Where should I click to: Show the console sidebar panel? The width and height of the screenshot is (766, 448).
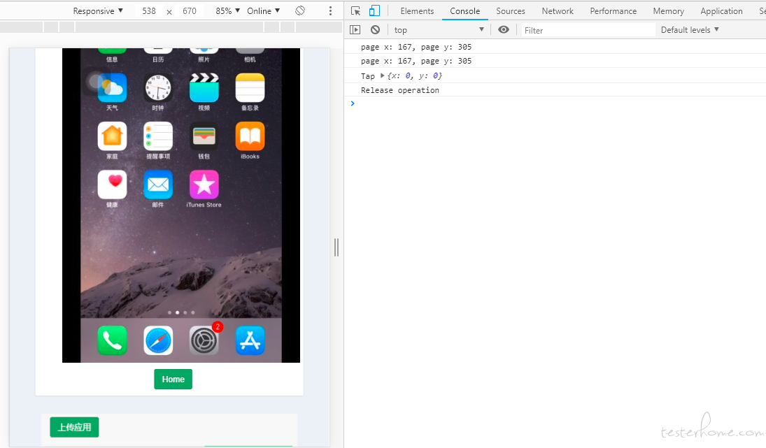point(355,30)
